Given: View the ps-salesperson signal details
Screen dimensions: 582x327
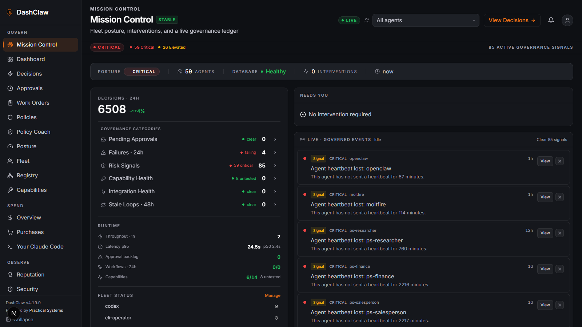Looking at the screenshot, I should point(545,305).
